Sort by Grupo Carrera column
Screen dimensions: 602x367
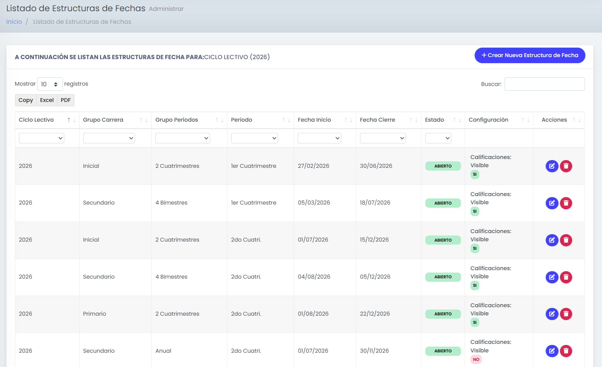pyautogui.click(x=115, y=120)
